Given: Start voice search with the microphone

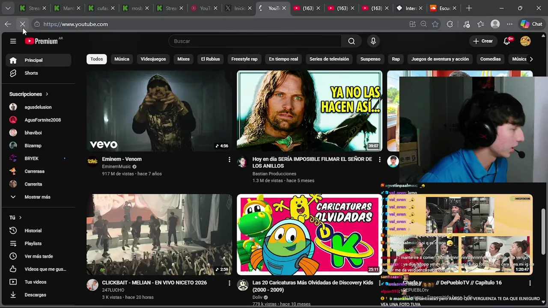Looking at the screenshot, I should [373, 41].
